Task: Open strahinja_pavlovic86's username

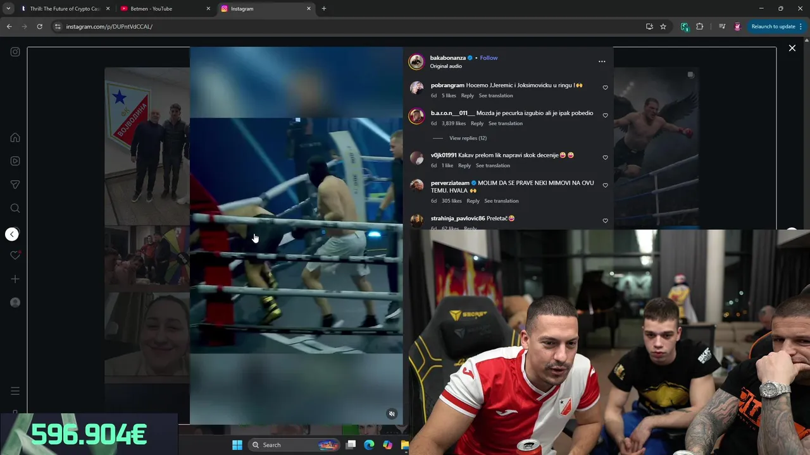Action: [x=458, y=218]
